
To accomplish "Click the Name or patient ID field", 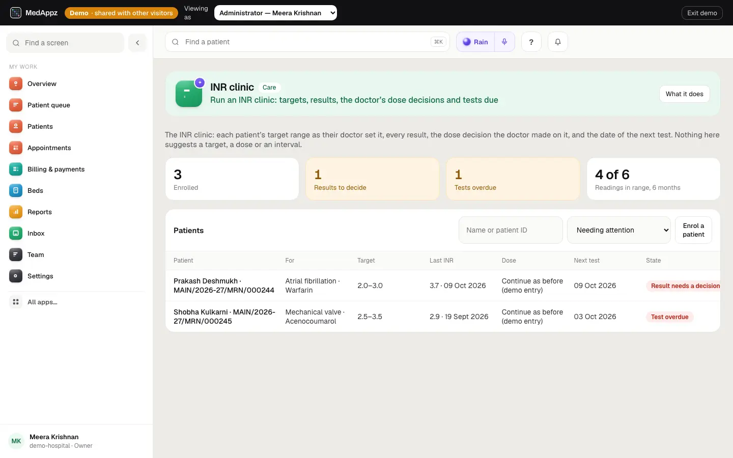I will pyautogui.click(x=511, y=230).
